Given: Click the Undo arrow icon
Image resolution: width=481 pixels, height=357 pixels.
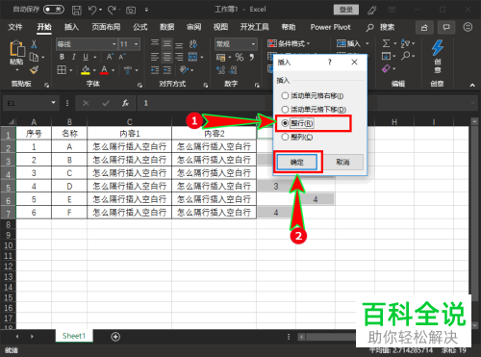Looking at the screenshot, I should [x=92, y=10].
